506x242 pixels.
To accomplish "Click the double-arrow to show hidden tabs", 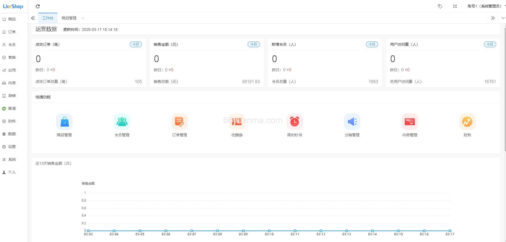I will coord(493,18).
